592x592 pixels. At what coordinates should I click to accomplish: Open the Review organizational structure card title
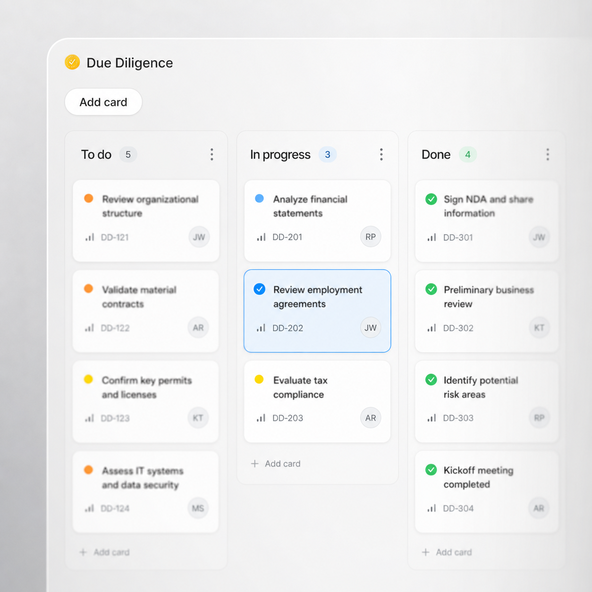pos(150,206)
